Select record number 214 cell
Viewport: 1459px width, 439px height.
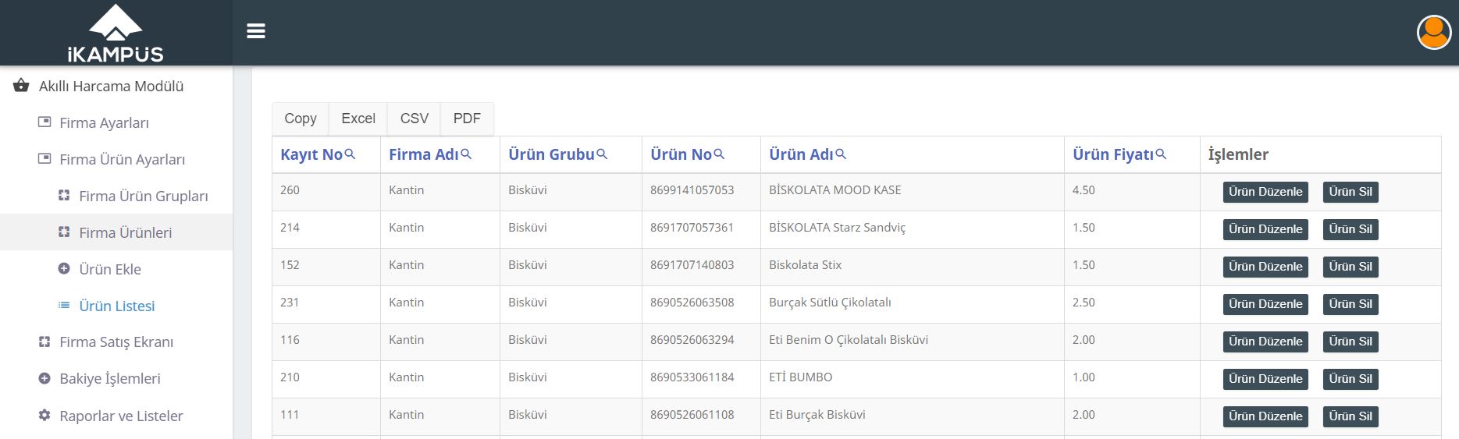click(x=326, y=229)
